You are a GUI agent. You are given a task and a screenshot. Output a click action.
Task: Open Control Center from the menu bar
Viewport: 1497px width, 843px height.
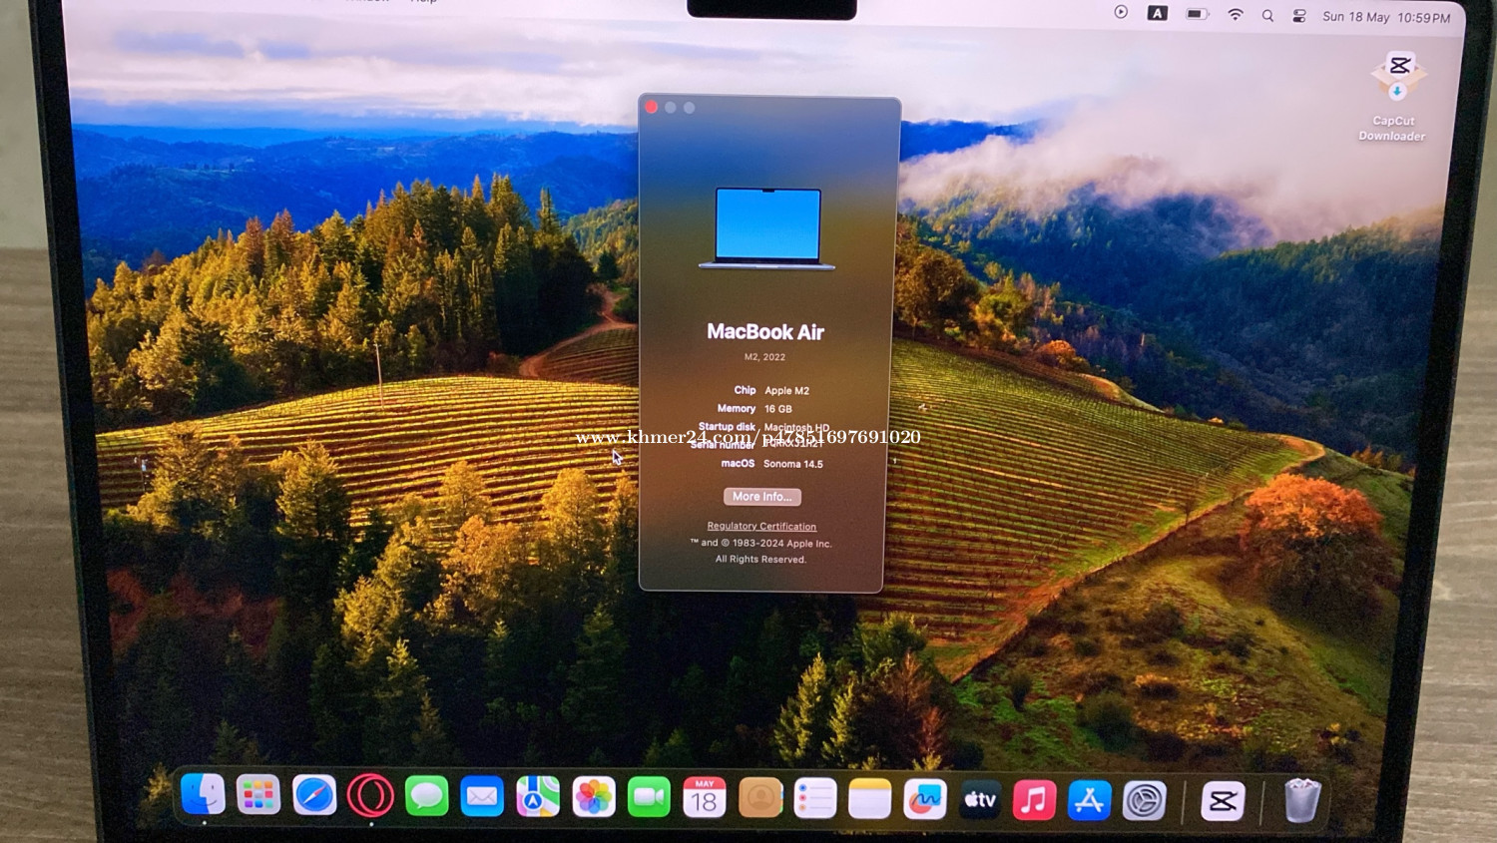1299,16
